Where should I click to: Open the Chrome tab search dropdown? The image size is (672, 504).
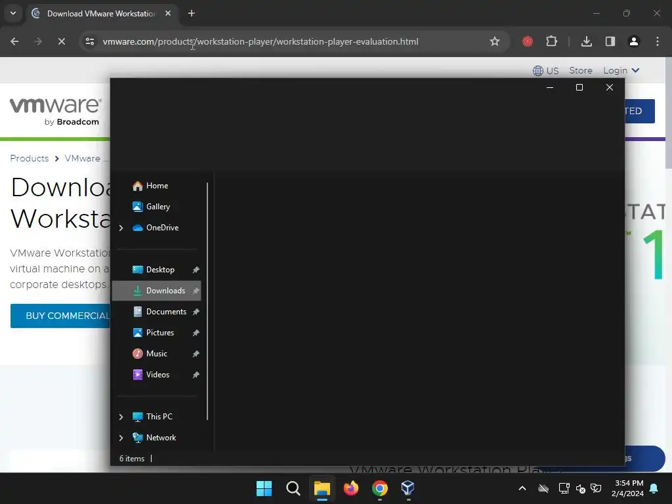13,13
